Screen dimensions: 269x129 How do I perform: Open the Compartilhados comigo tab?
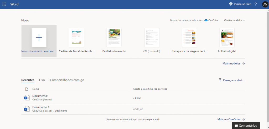pos(67,80)
